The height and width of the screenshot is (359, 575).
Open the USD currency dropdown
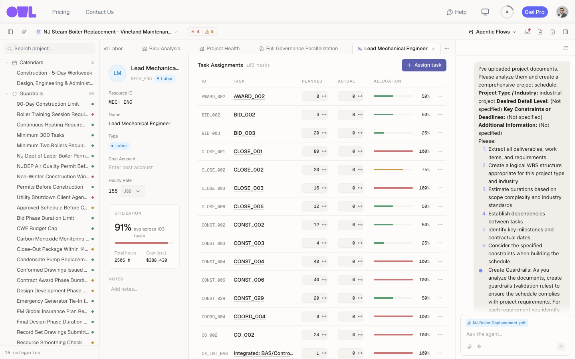[x=132, y=191]
